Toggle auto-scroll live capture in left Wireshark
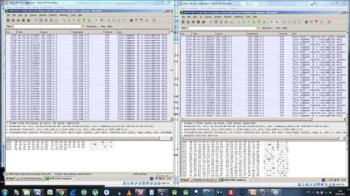The width and height of the screenshot is (350, 196). point(102,21)
